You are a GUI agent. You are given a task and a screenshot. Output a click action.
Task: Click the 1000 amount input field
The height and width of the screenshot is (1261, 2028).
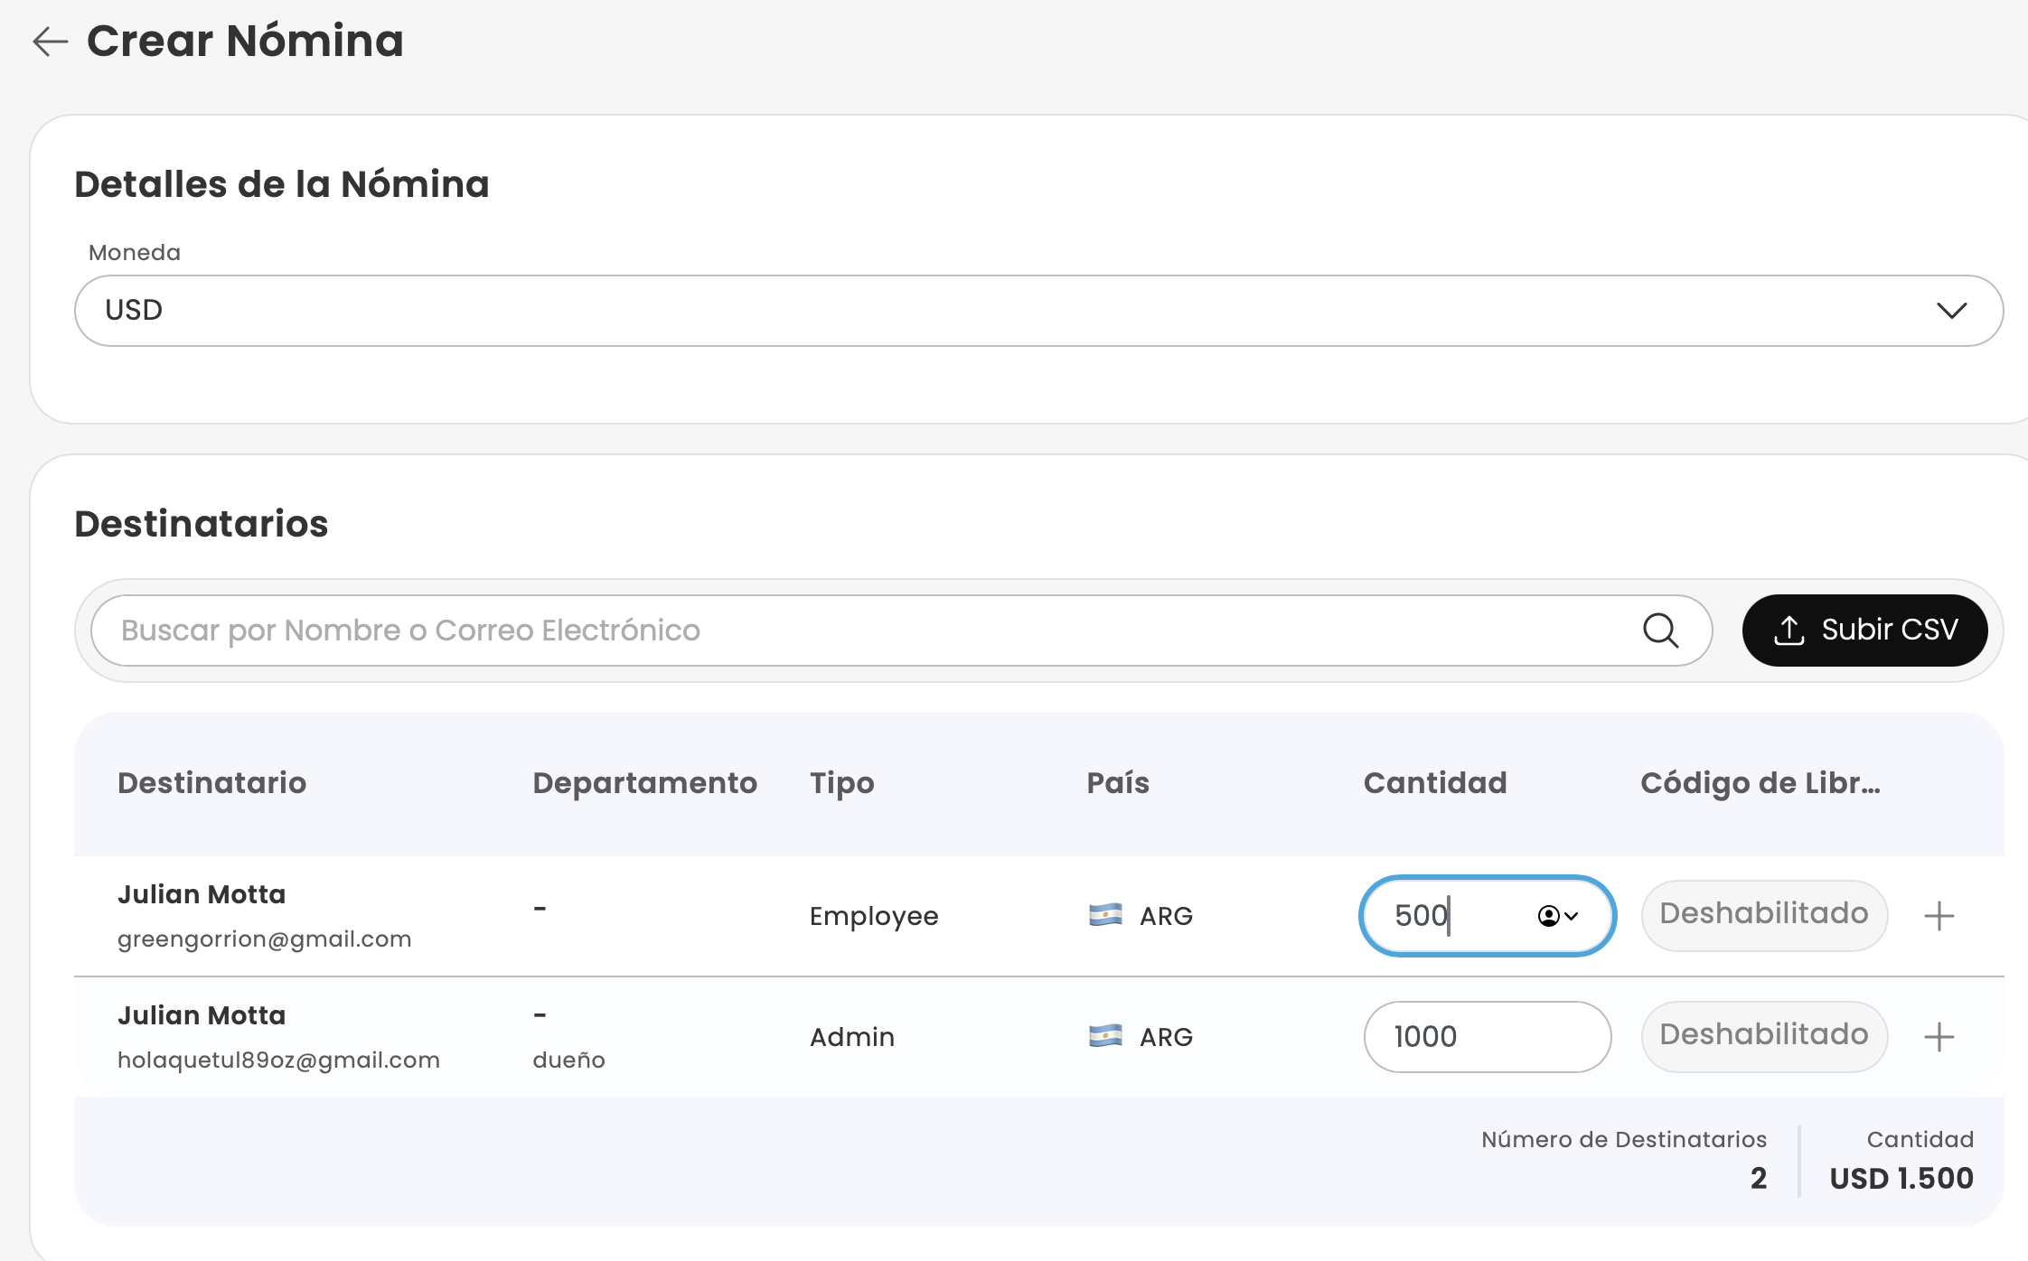click(1486, 1037)
